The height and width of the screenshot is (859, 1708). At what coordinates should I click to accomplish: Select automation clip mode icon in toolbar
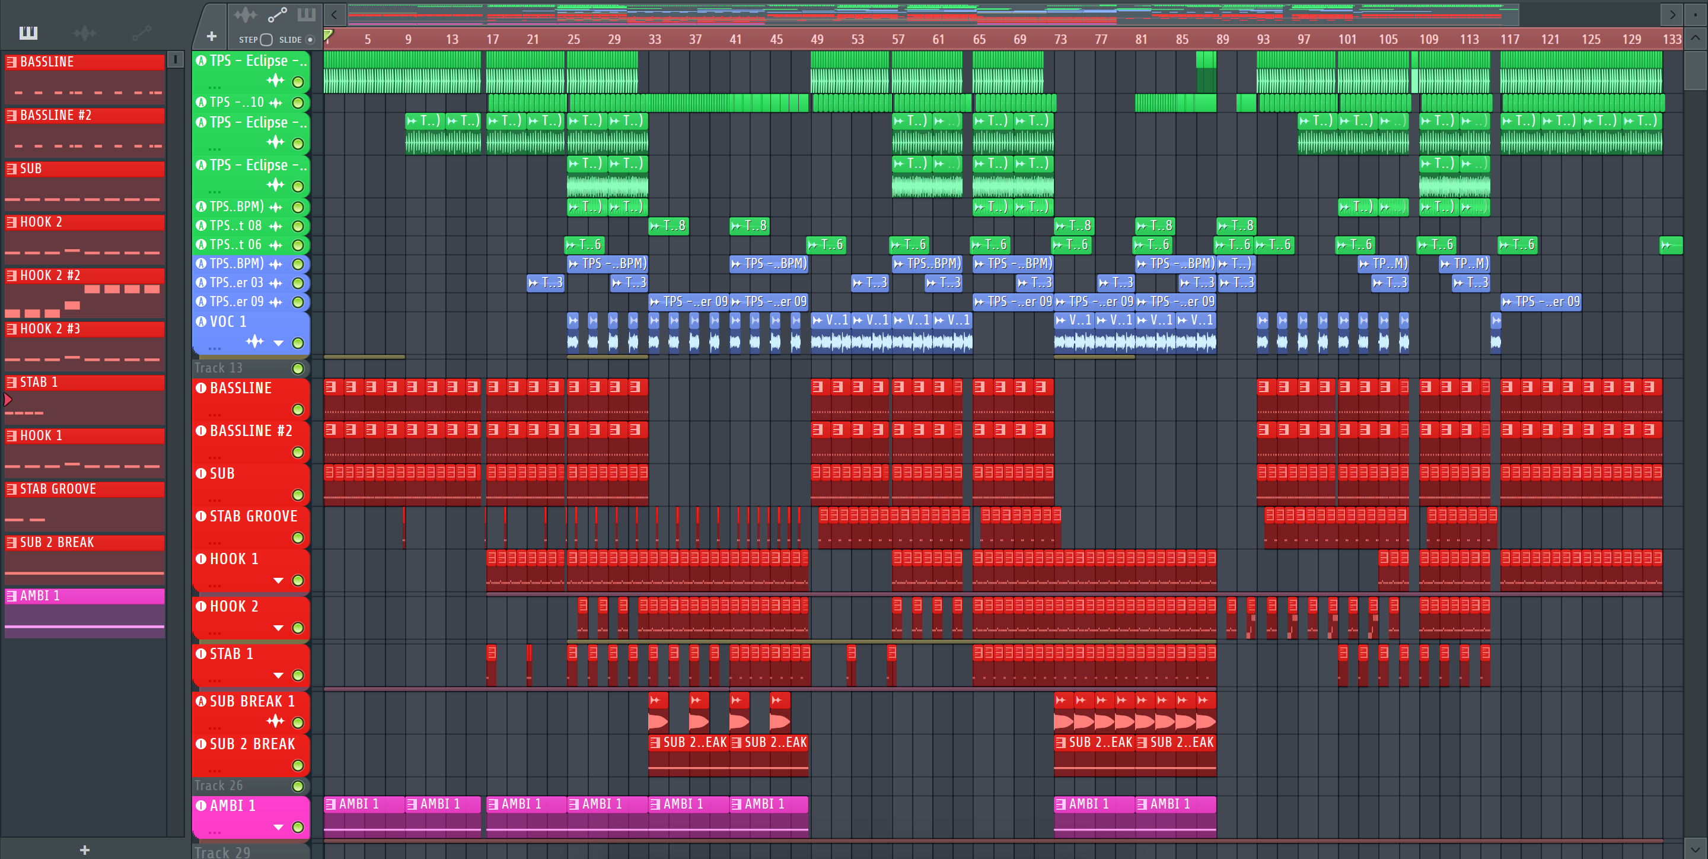pyautogui.click(x=277, y=14)
